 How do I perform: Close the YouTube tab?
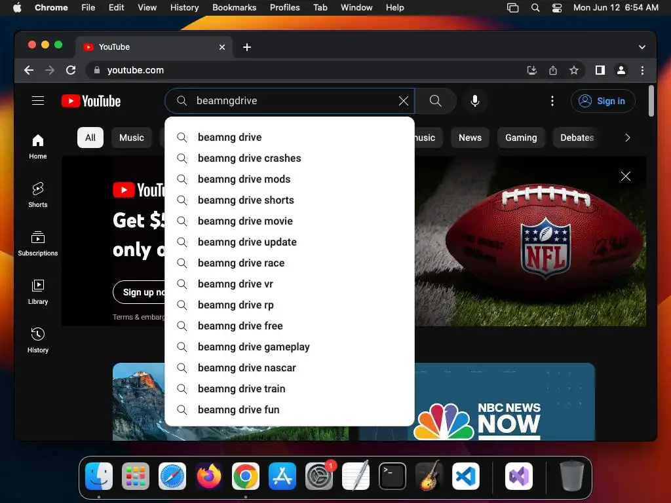(222, 47)
